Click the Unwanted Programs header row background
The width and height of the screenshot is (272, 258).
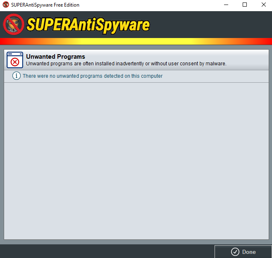pyautogui.click(x=136, y=60)
